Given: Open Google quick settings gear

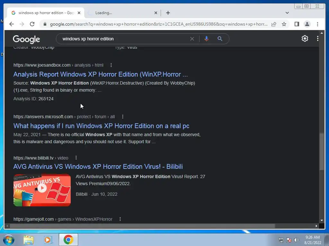Looking at the screenshot, I should [305, 38].
